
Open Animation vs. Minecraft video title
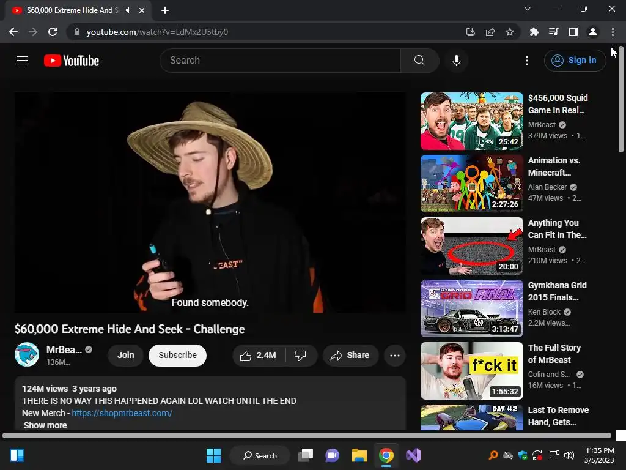click(x=554, y=166)
